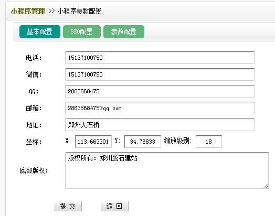Focus the 地址 address field

point(160,125)
